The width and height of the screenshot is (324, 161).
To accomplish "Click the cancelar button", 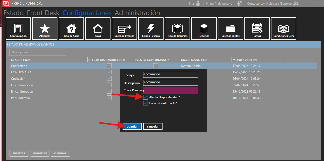I will point(153,127).
